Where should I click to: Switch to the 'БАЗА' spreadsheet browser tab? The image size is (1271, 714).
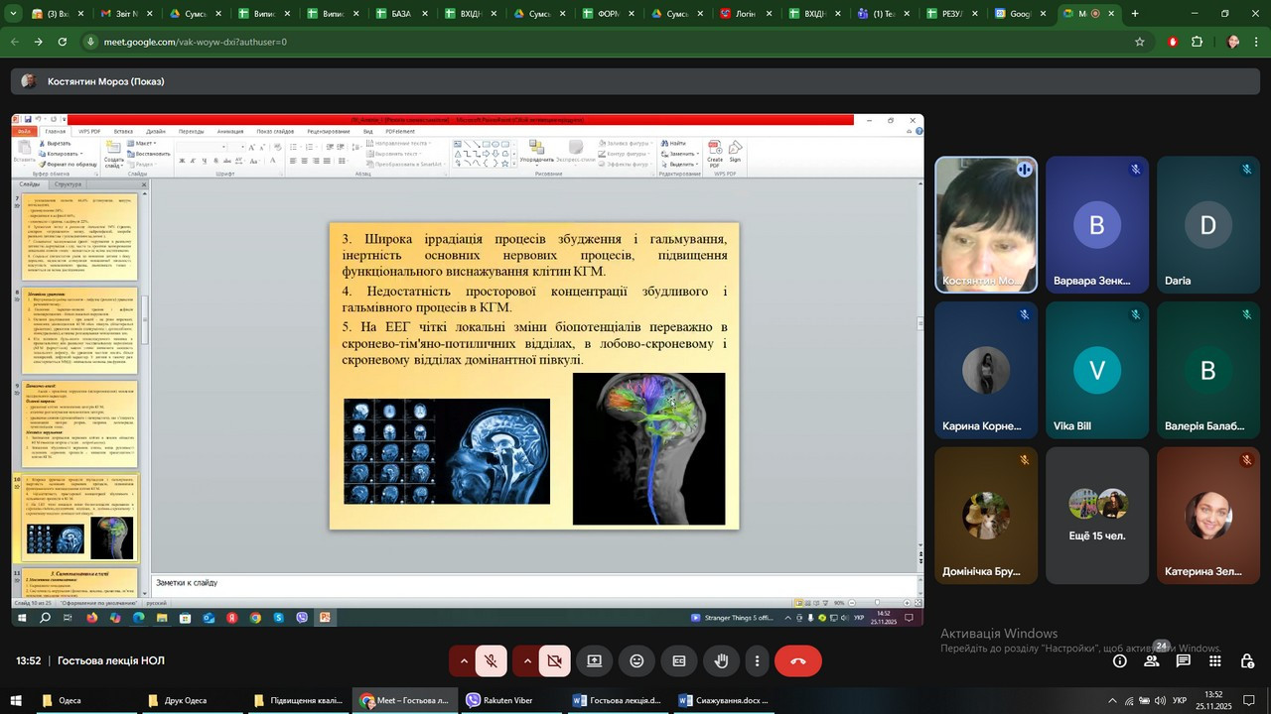[x=396, y=14]
